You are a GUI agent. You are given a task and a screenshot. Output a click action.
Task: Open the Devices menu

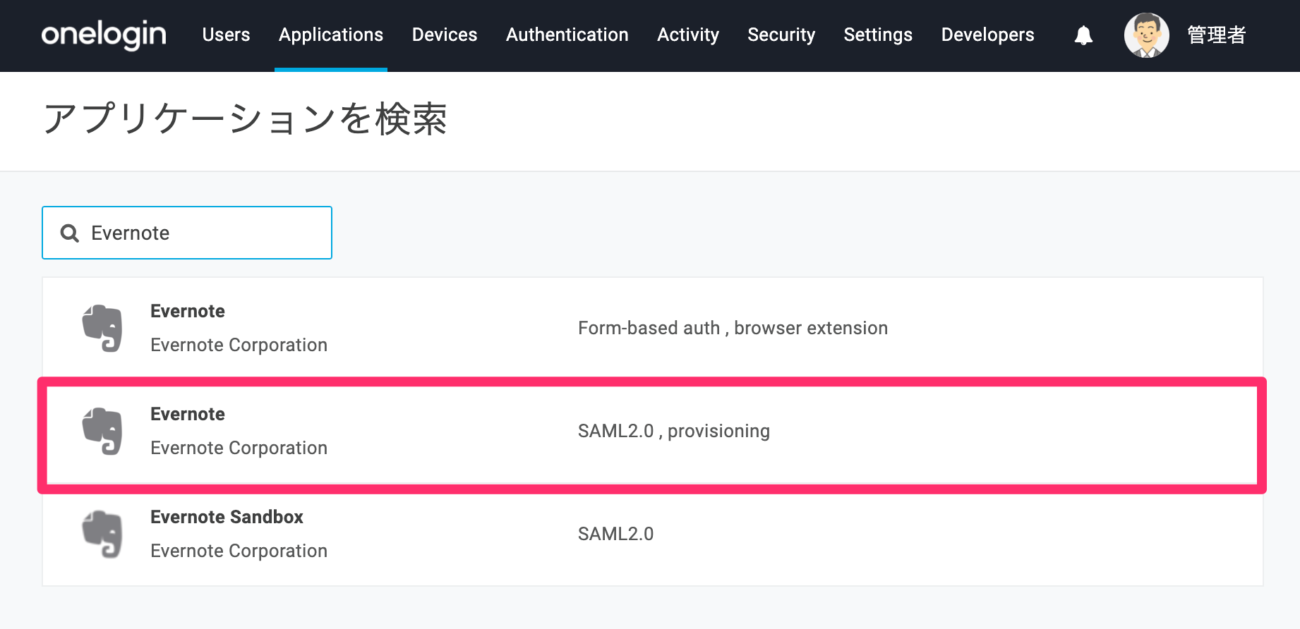click(445, 35)
